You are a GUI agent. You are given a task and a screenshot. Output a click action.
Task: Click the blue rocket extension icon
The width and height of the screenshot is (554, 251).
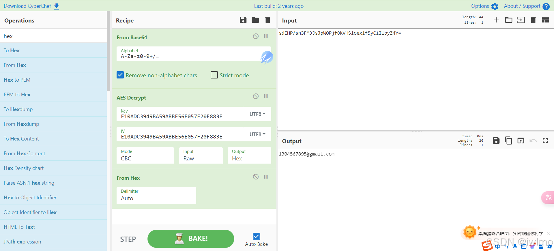click(x=267, y=57)
